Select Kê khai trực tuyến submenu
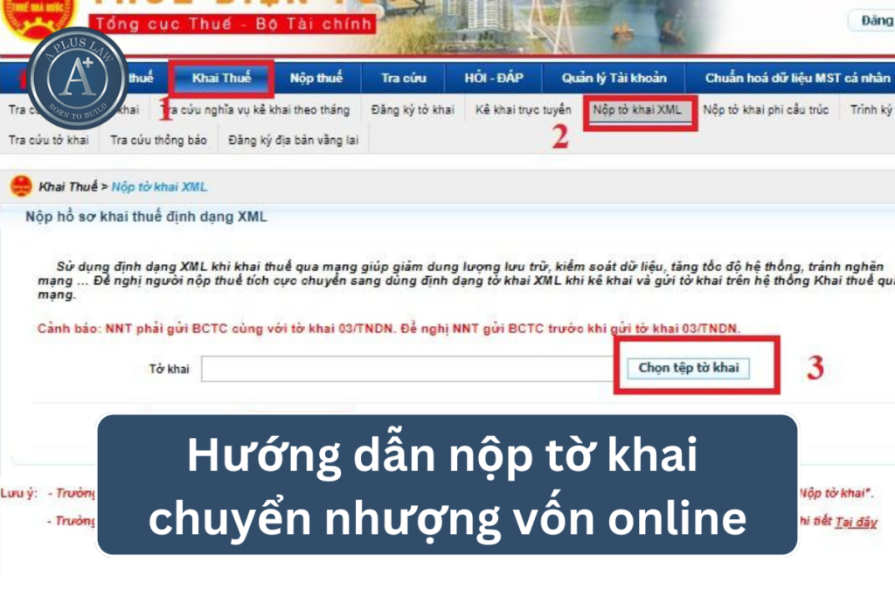 (x=524, y=109)
